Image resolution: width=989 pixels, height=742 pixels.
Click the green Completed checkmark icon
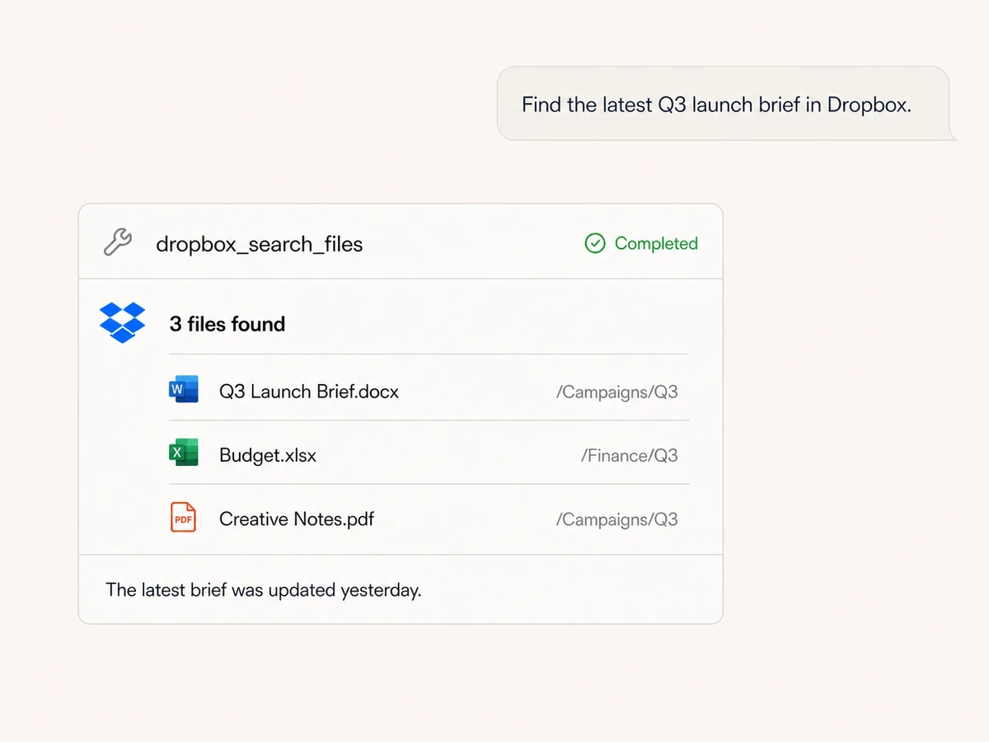pyautogui.click(x=595, y=243)
